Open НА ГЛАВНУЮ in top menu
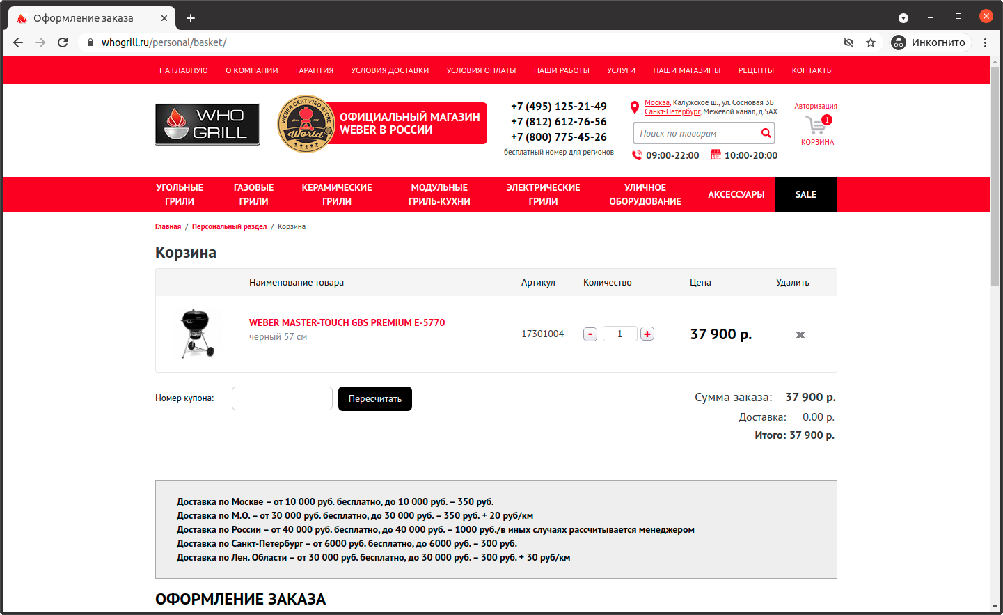Image resolution: width=1003 pixels, height=615 pixels. (x=184, y=70)
